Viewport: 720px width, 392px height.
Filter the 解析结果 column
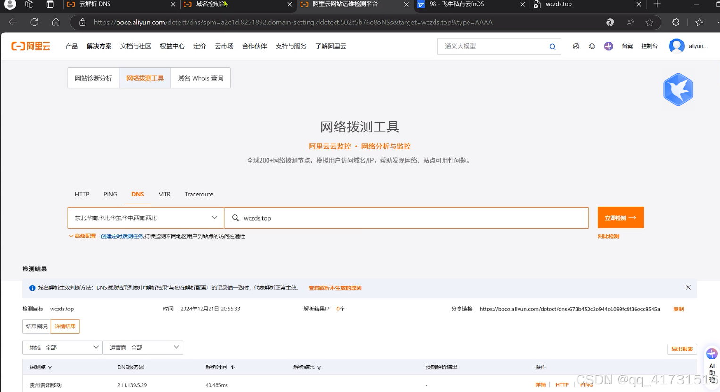point(319,367)
